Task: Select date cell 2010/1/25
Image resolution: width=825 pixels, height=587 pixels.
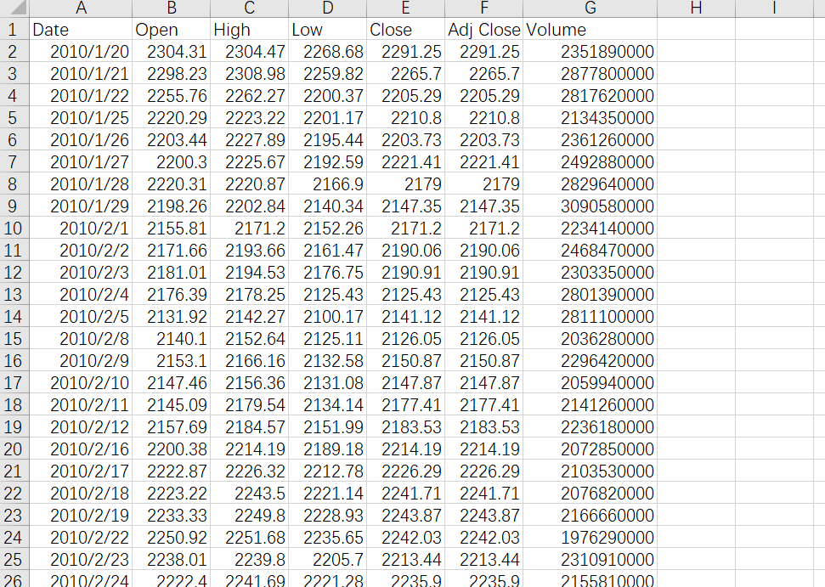Action: 81,118
